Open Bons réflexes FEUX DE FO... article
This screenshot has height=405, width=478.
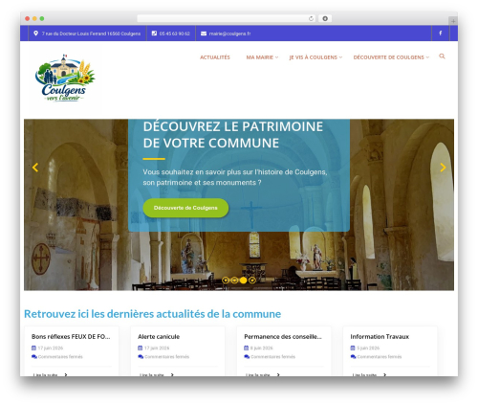(71, 336)
